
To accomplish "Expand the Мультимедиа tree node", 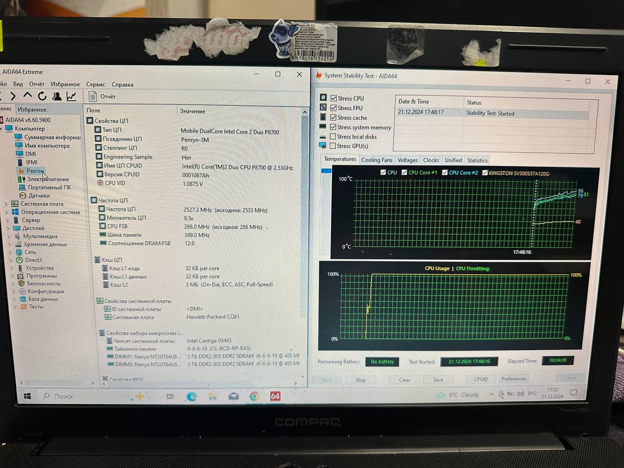I will point(9,236).
